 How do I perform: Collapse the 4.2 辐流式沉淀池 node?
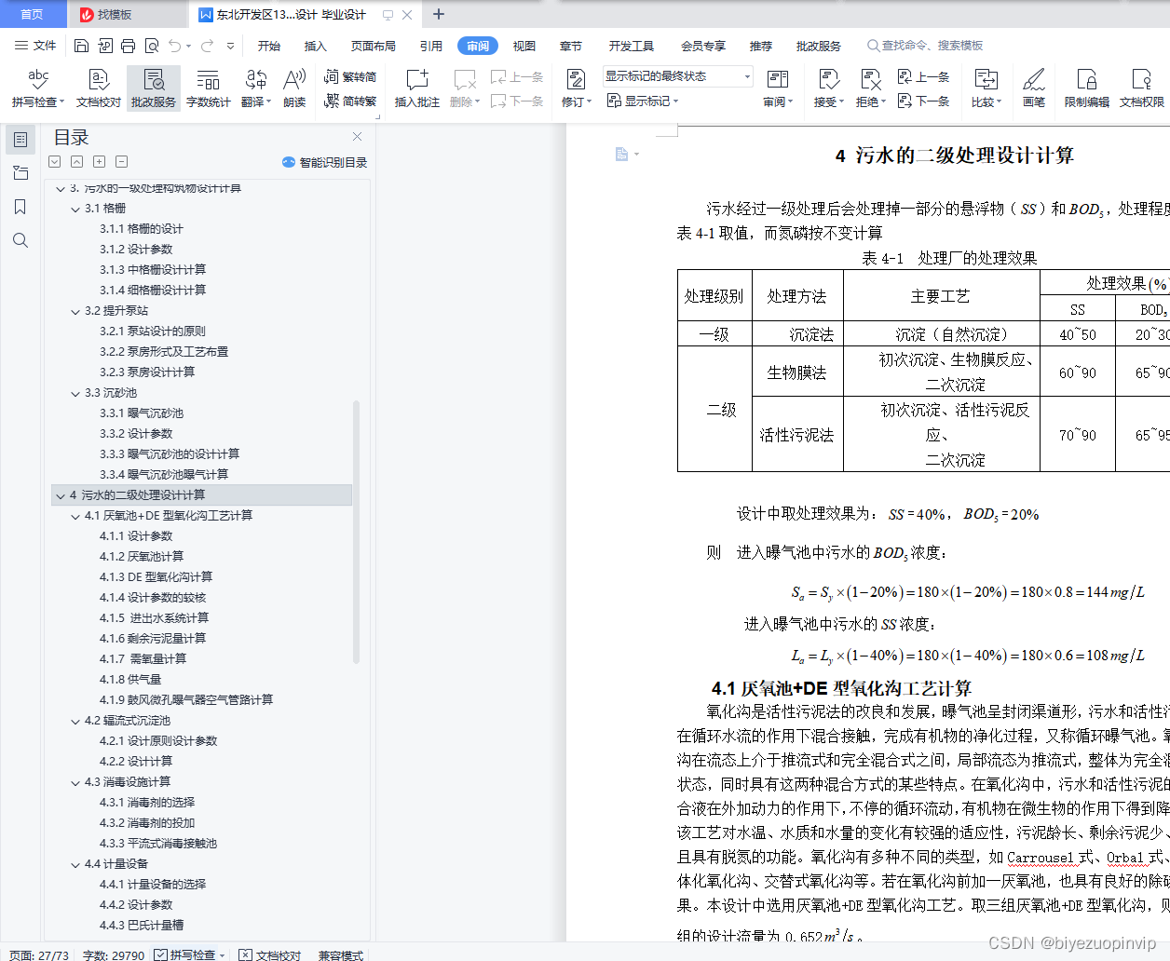click(x=75, y=722)
